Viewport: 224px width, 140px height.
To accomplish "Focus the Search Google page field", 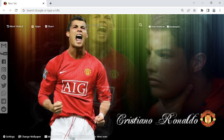I will tap(113, 25).
